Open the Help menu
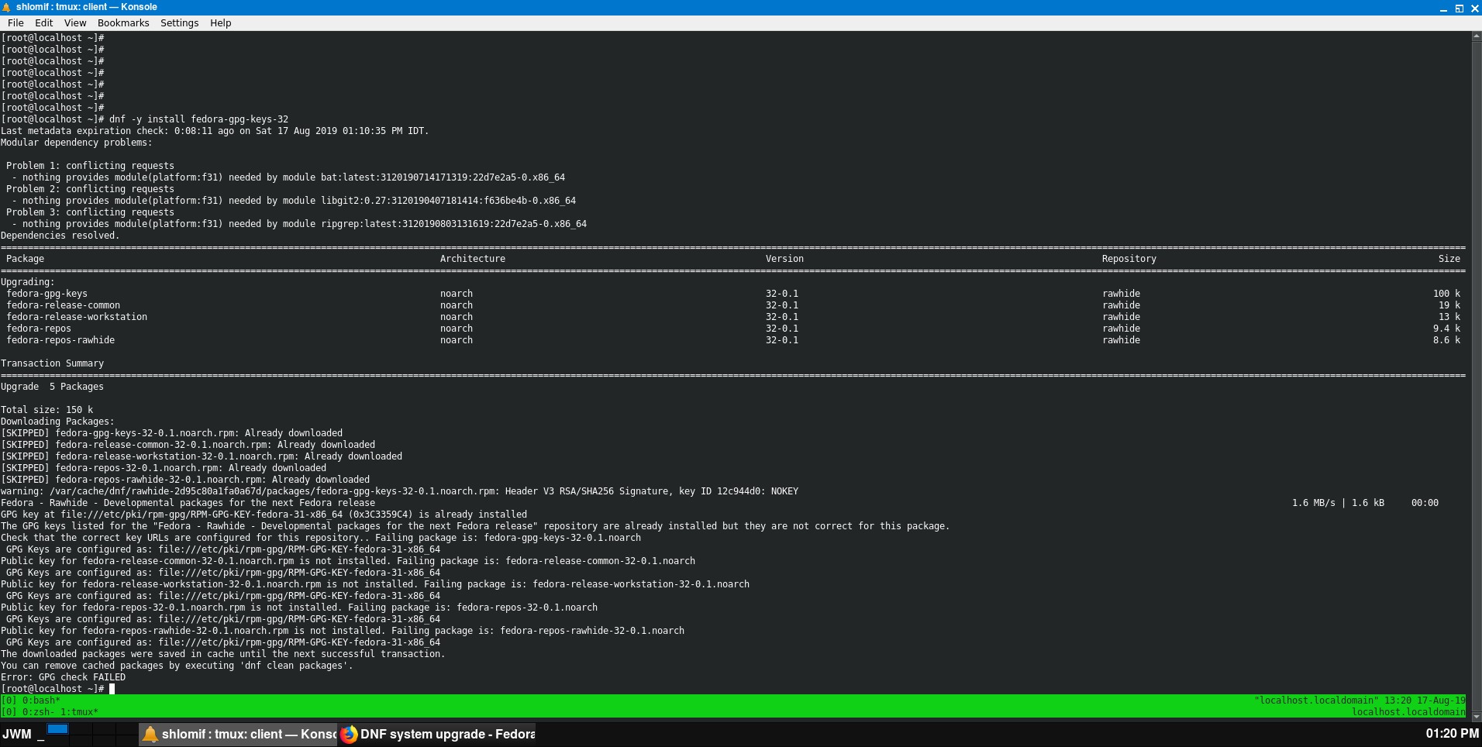 (221, 23)
